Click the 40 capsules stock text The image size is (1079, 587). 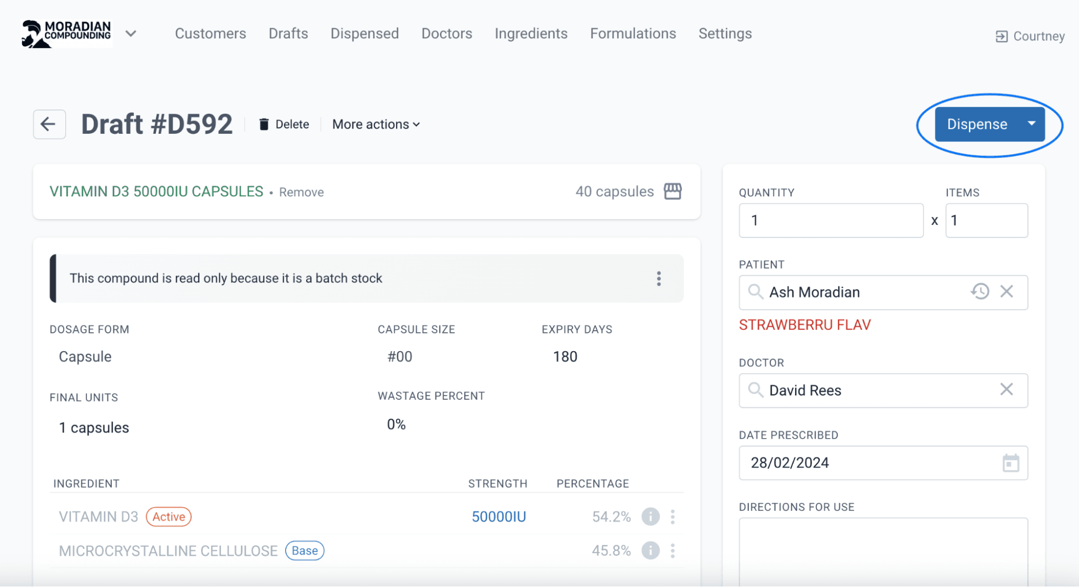615,192
